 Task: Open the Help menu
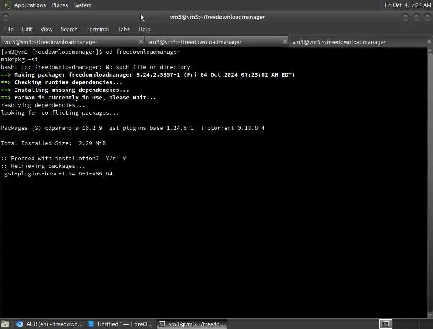click(x=144, y=29)
